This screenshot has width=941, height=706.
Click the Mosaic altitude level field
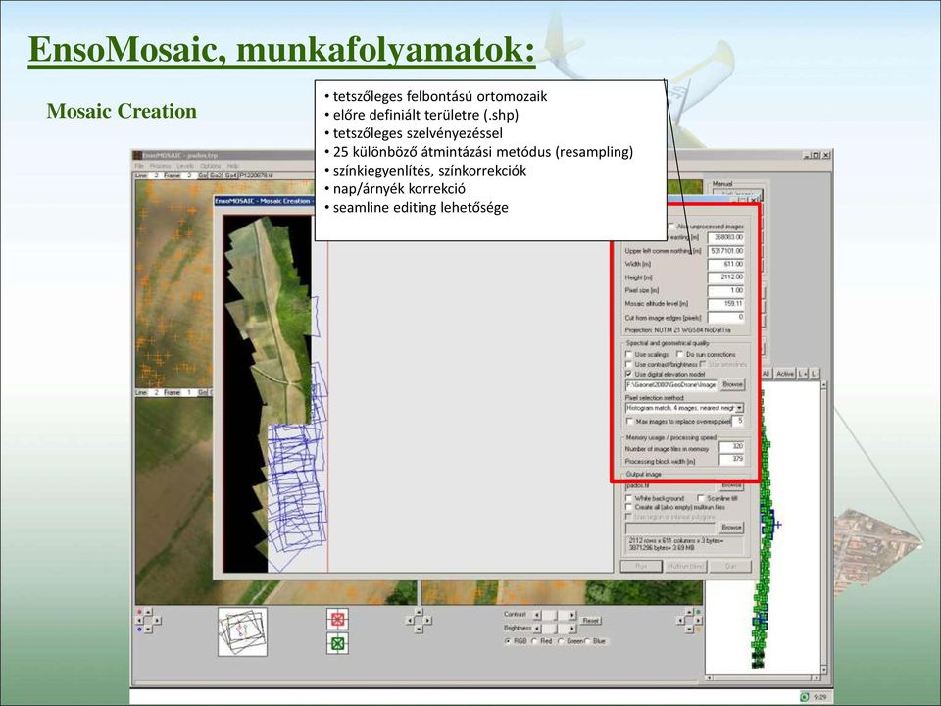click(x=726, y=304)
